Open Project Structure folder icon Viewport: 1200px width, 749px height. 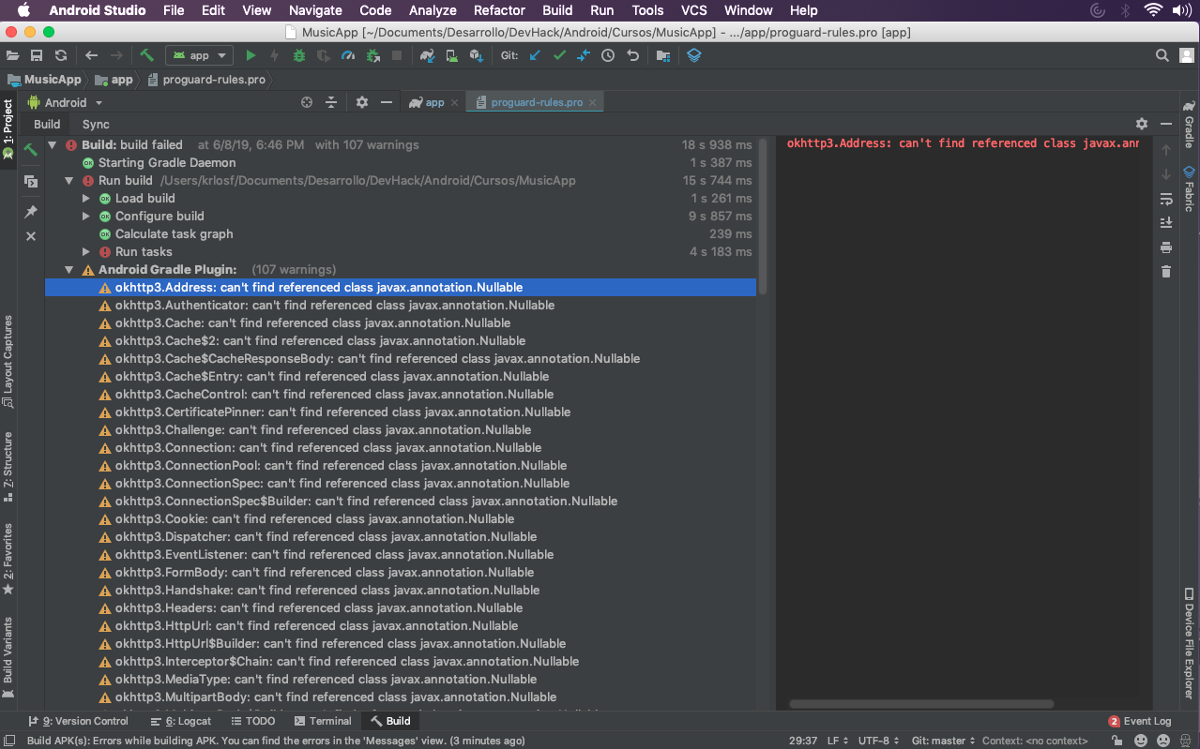coord(663,56)
